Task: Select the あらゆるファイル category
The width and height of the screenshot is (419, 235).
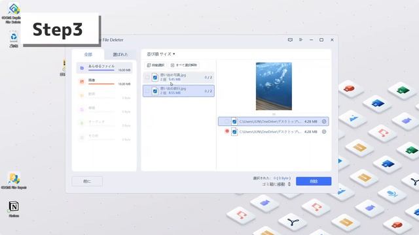Action: click(x=104, y=68)
